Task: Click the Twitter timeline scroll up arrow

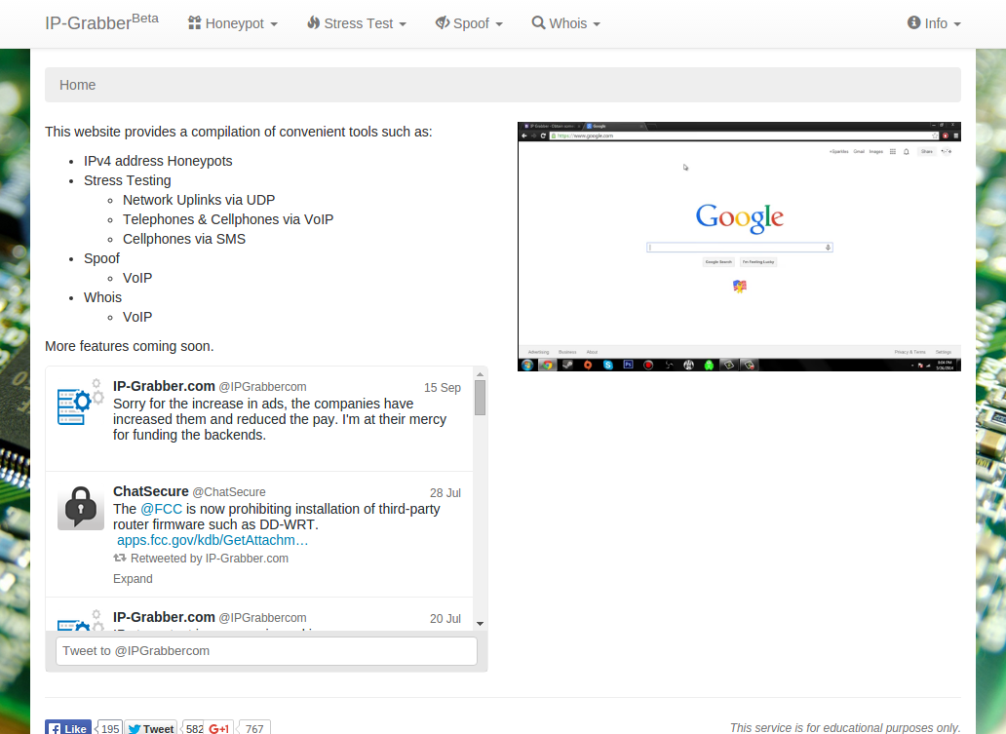Action: tap(480, 374)
